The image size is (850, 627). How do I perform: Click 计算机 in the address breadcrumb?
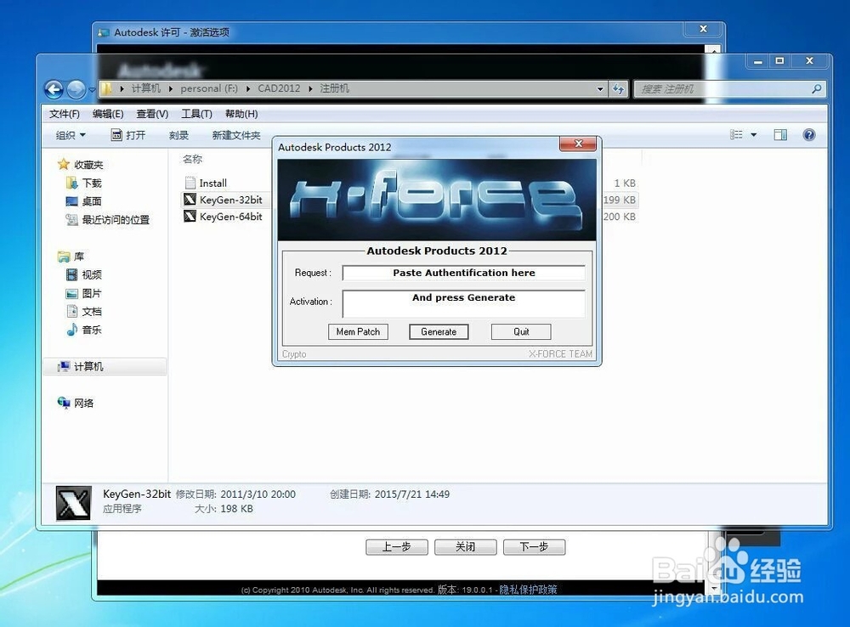coord(146,88)
